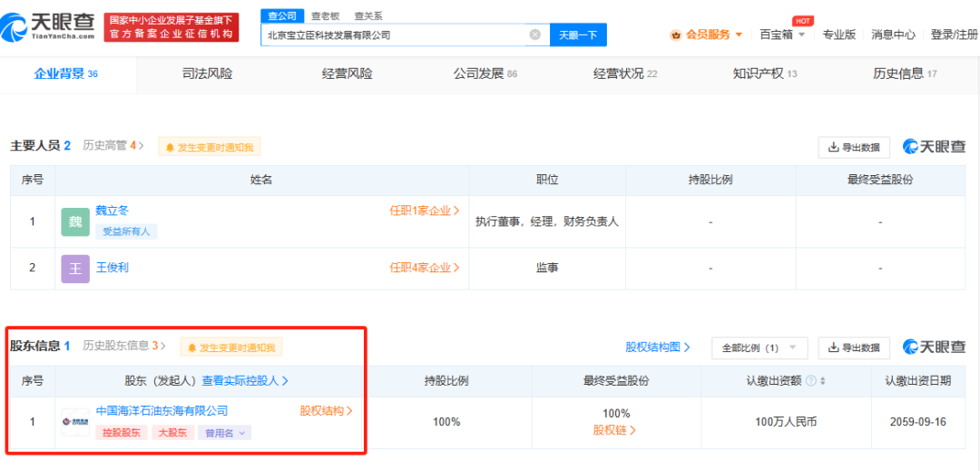The image size is (980, 471).
Task: Sort by 认缴出资额 column
Action: (822, 381)
